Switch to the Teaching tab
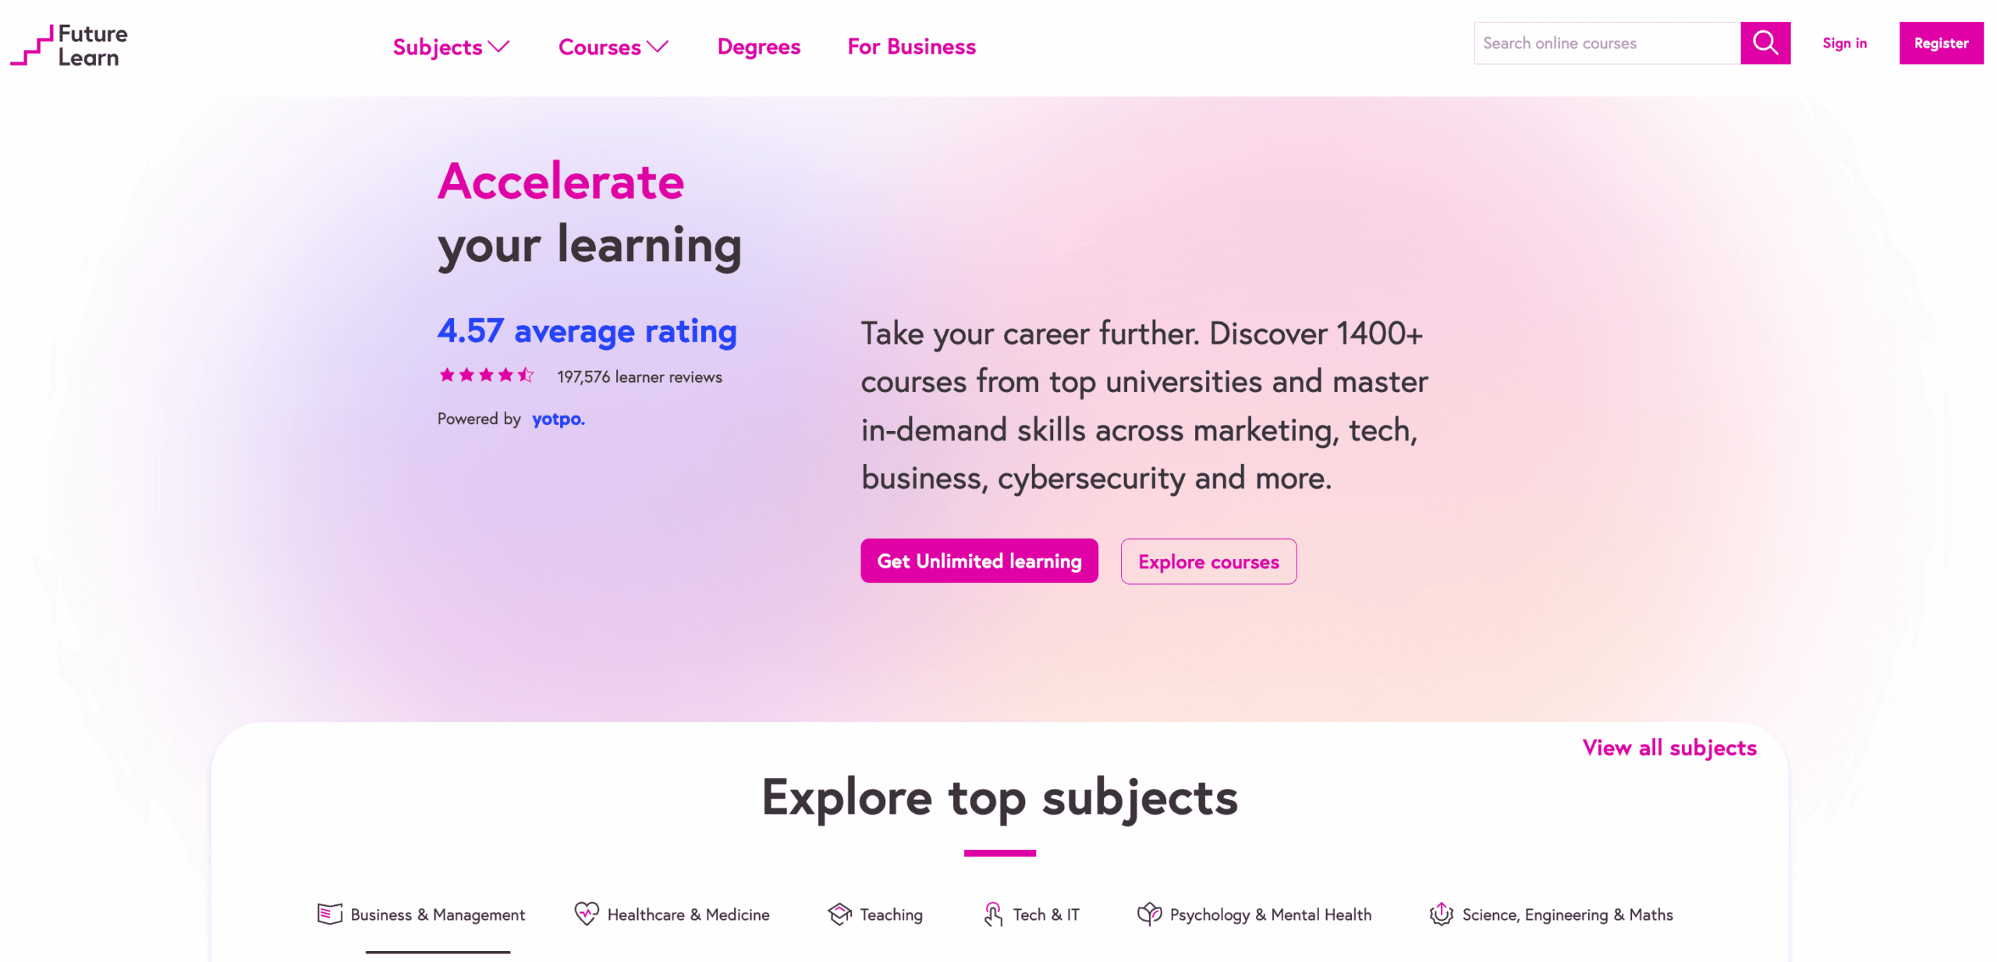The image size is (1997, 962). [x=891, y=914]
